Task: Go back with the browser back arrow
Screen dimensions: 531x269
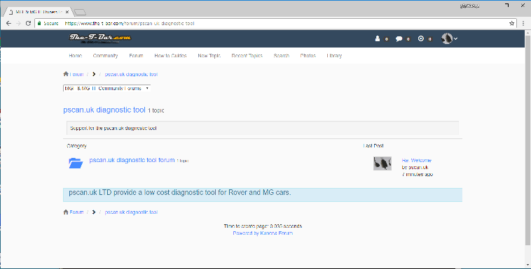Action: coord(9,23)
